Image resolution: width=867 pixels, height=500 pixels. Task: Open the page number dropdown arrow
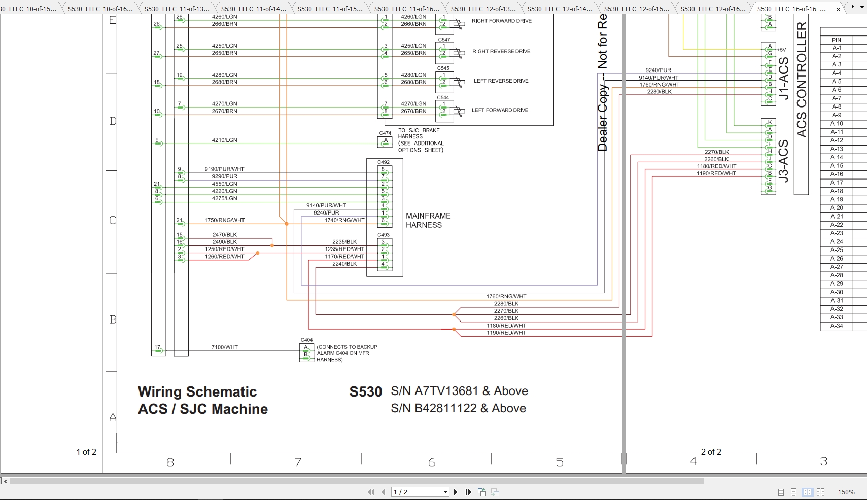coord(445,492)
